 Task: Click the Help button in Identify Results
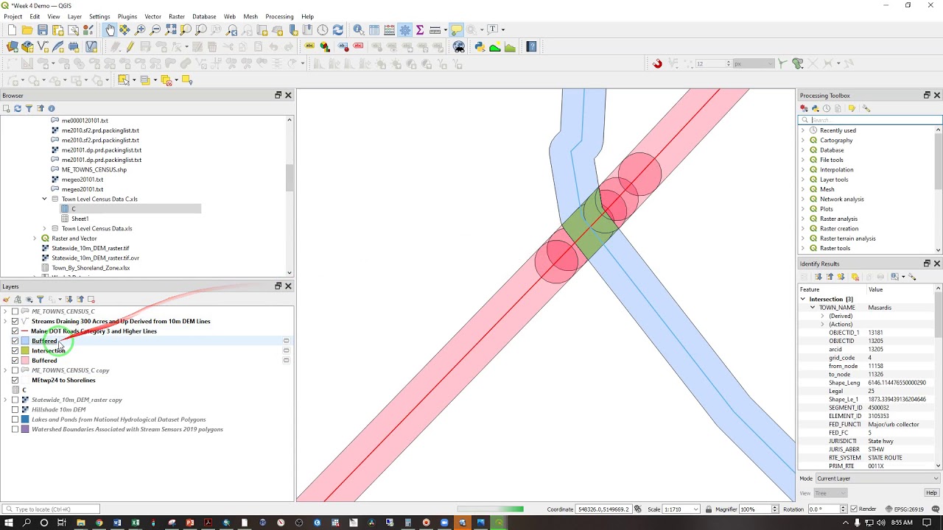[931, 493]
